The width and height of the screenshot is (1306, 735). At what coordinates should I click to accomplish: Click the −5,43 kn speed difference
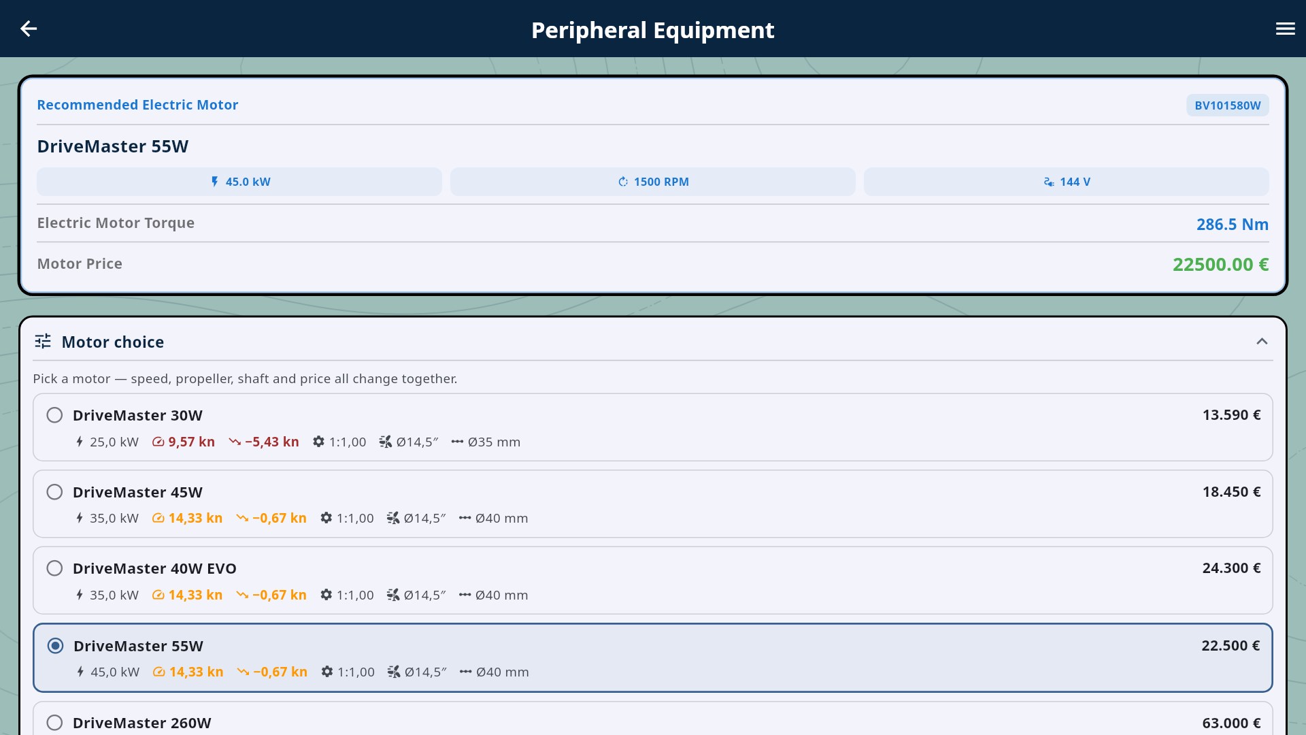[272, 442]
